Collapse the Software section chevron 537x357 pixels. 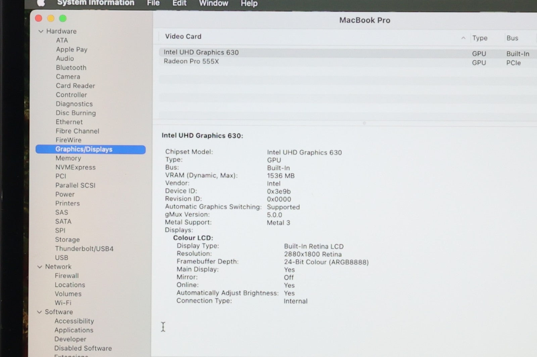pos(40,312)
